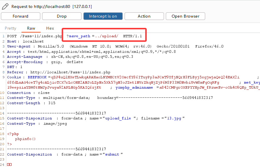Switch to the Pretty view tab
This screenshot has height=167, width=260.
click(x=10, y=28)
